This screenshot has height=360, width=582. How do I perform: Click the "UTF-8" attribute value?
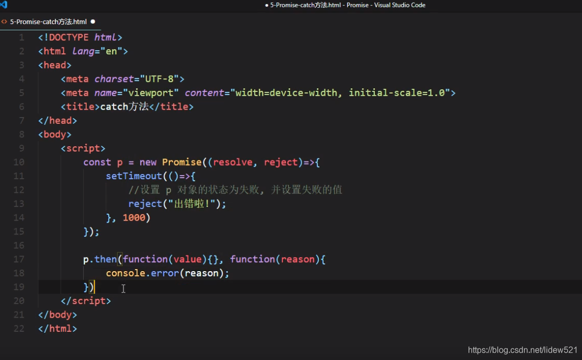point(159,79)
